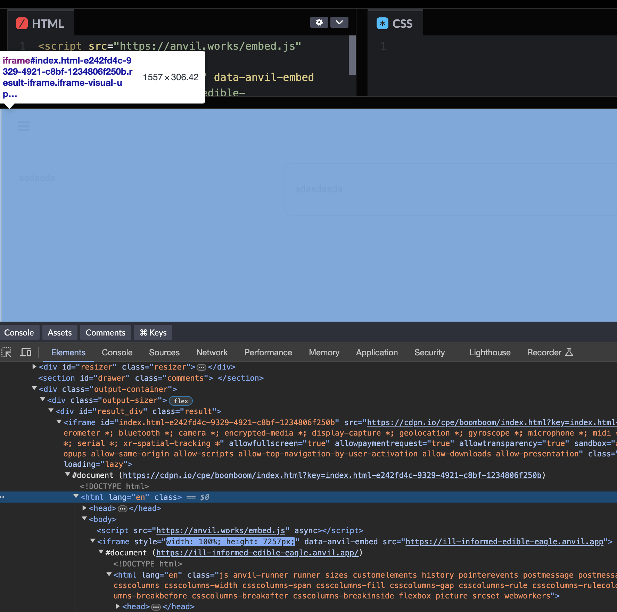Switch to the Security tab
Screen dimensions: 617x612
click(429, 353)
